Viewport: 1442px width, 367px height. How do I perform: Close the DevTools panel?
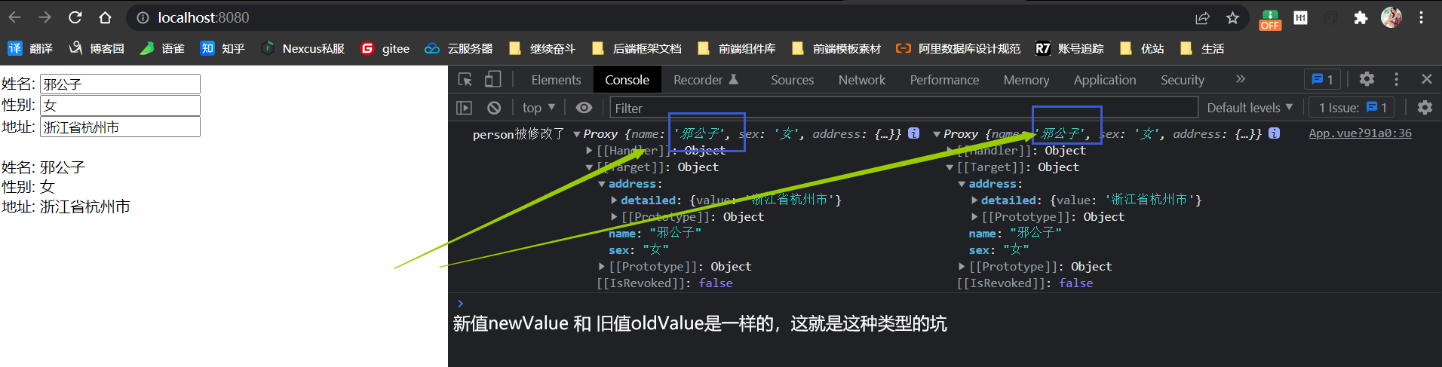click(1426, 79)
